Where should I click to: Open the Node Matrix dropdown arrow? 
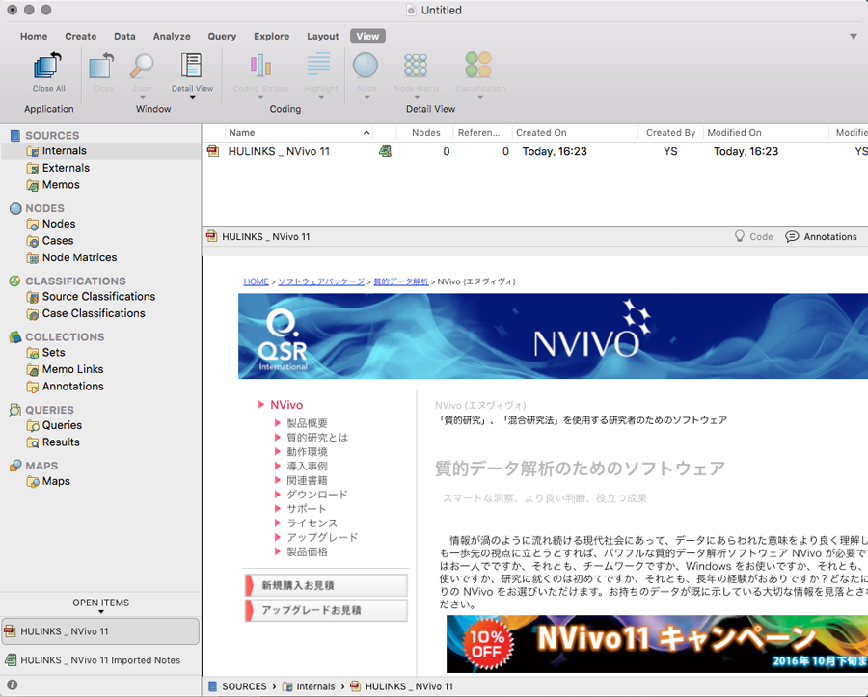(417, 98)
